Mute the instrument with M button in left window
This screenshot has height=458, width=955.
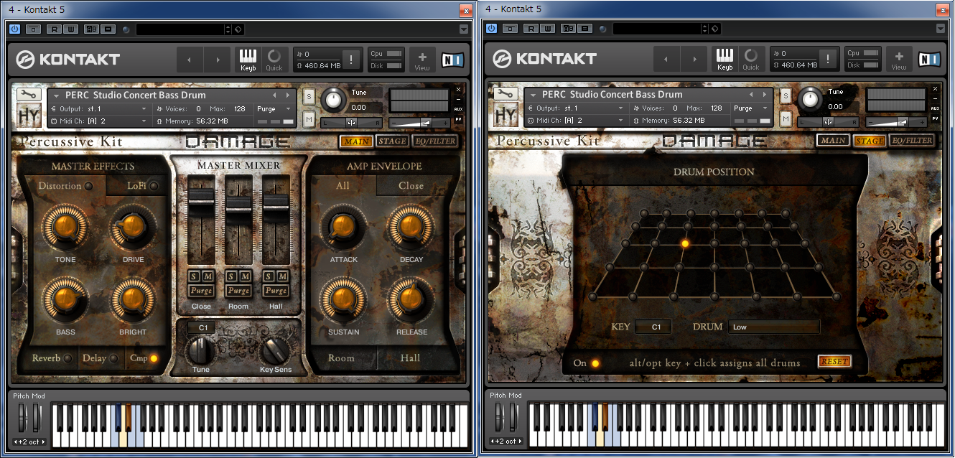tap(309, 118)
